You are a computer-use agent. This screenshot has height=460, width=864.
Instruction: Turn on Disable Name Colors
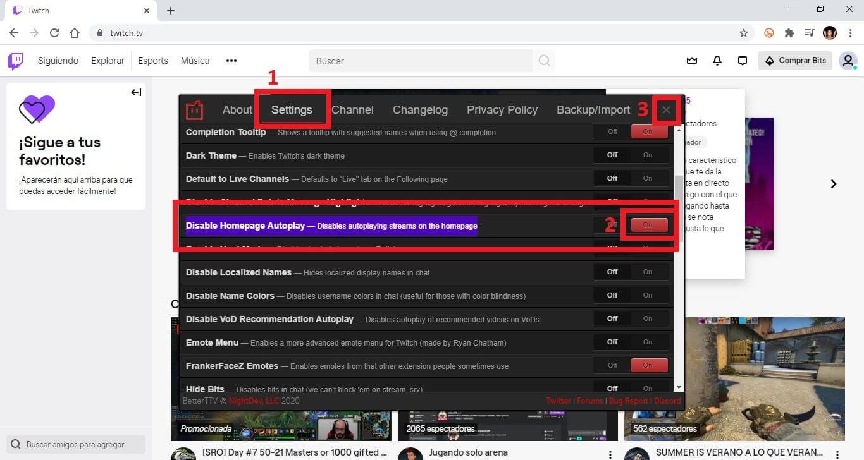(648, 295)
